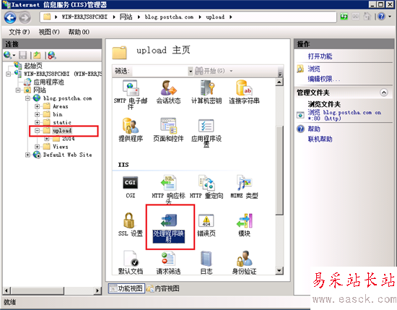Click the 开始(G) filter go button

pos(209,71)
